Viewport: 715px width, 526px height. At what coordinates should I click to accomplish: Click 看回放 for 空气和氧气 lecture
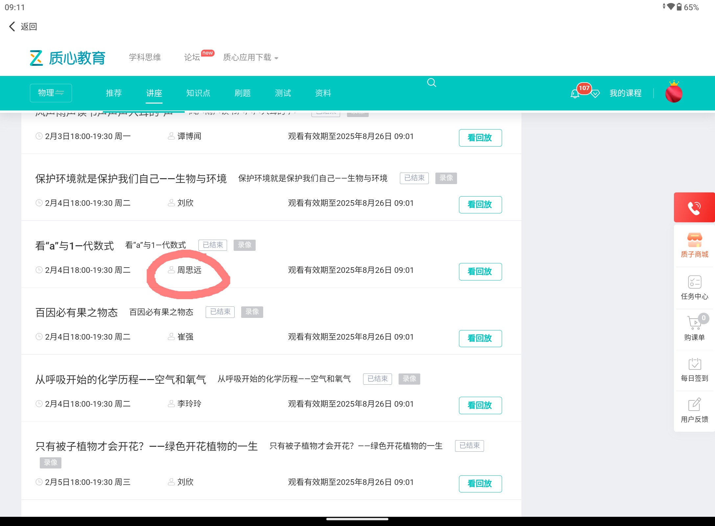[x=480, y=405]
